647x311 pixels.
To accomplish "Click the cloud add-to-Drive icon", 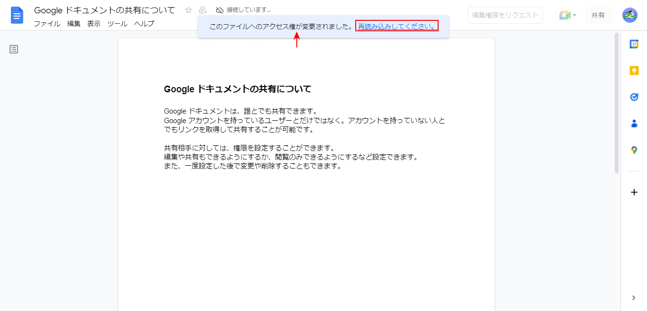I will [x=203, y=10].
